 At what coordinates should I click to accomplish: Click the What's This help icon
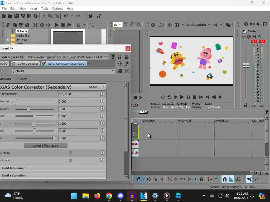[99, 16]
